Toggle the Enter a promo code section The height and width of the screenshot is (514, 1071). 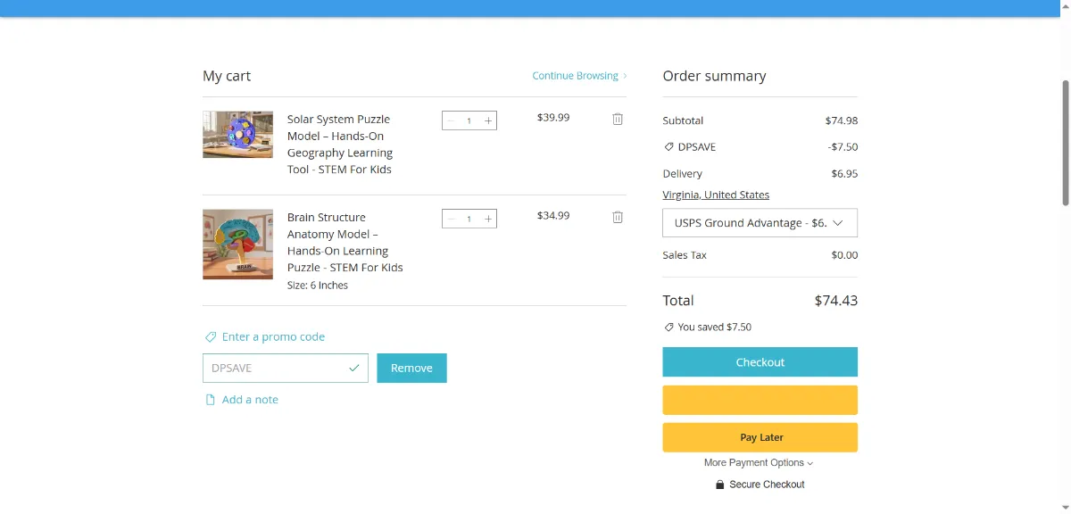click(265, 336)
